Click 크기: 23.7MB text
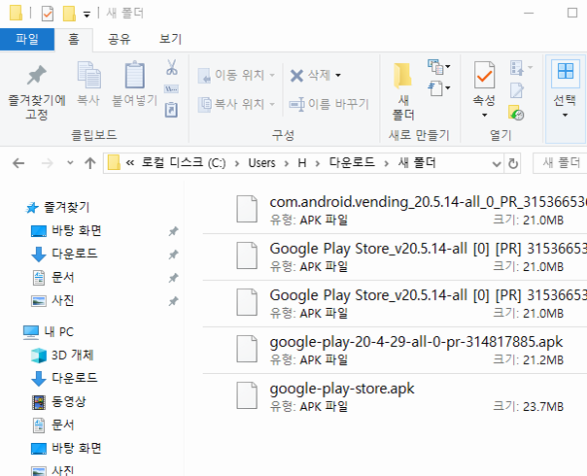The height and width of the screenshot is (476, 587). click(529, 406)
